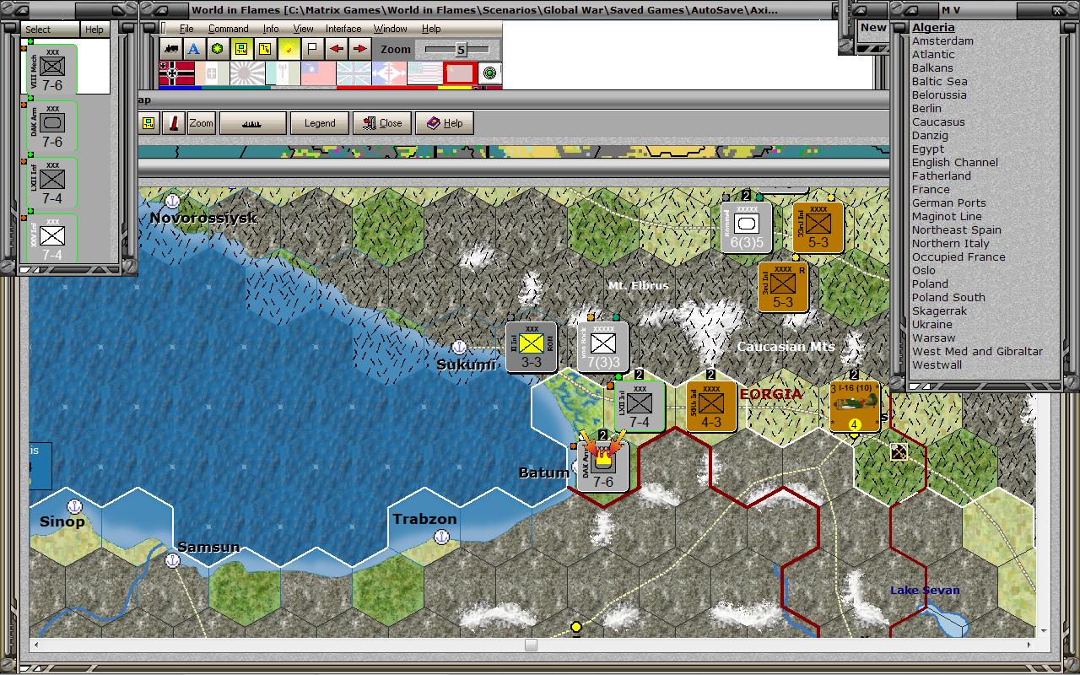Click the 4-3 brown infantry counter on map
The height and width of the screenshot is (675, 1080).
[711, 406]
